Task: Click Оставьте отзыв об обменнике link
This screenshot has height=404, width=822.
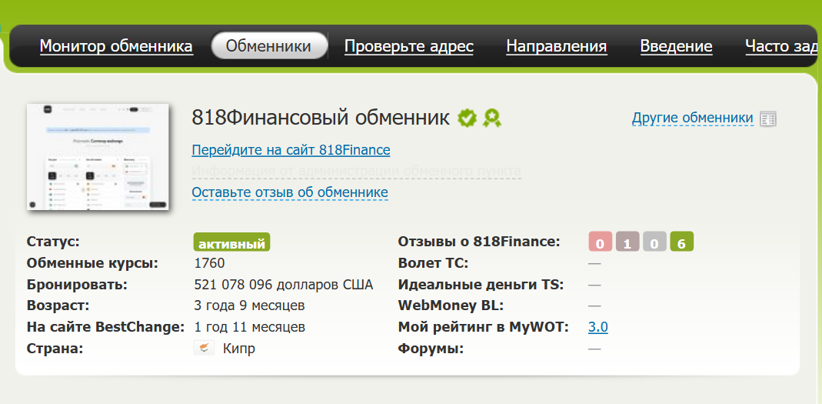Action: pos(290,192)
